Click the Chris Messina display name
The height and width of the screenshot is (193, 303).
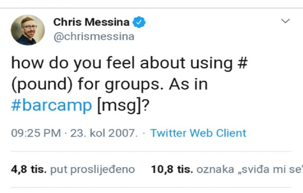pos(92,22)
